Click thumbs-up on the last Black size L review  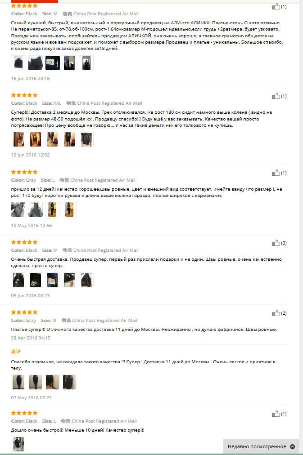pyautogui.click(x=276, y=414)
